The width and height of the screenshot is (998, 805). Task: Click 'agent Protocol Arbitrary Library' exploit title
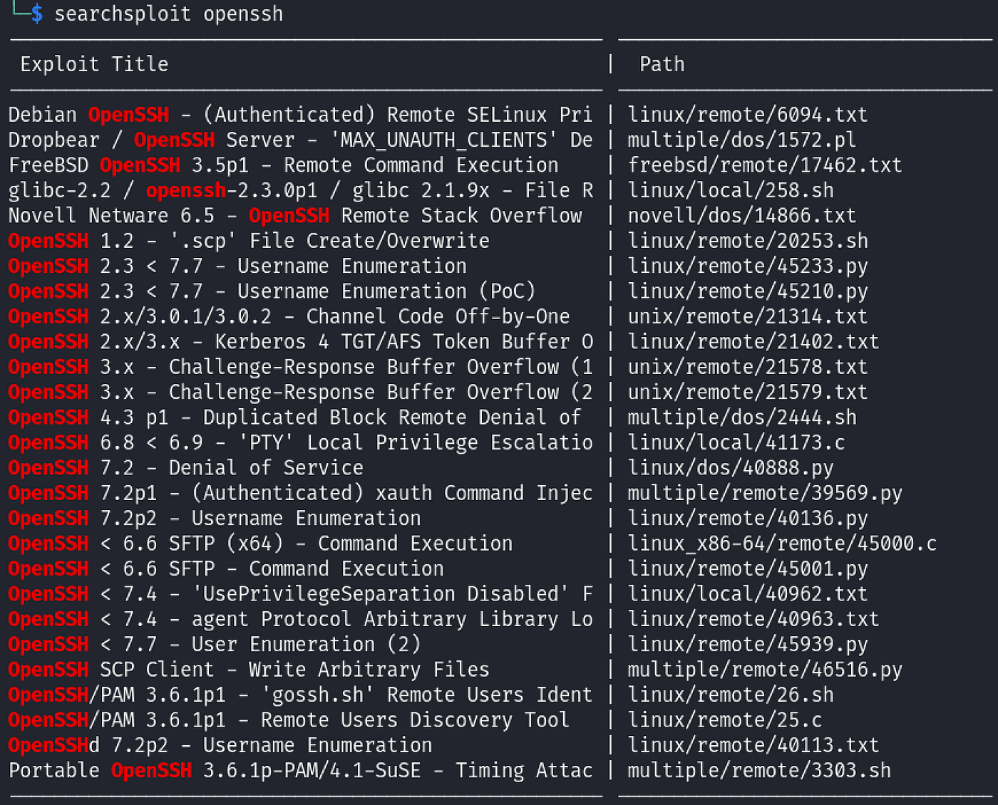click(x=300, y=619)
